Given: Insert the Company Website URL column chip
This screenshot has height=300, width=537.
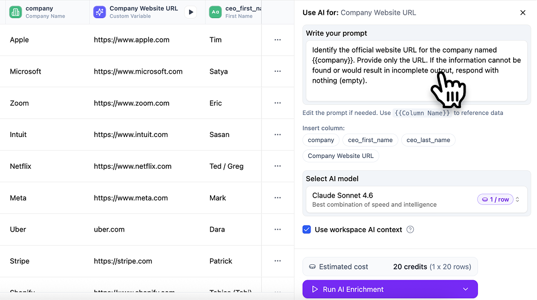Looking at the screenshot, I should (341, 156).
